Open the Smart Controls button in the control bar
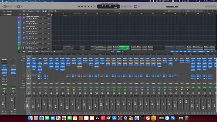This screenshot has height=122, width=217. point(16,6)
